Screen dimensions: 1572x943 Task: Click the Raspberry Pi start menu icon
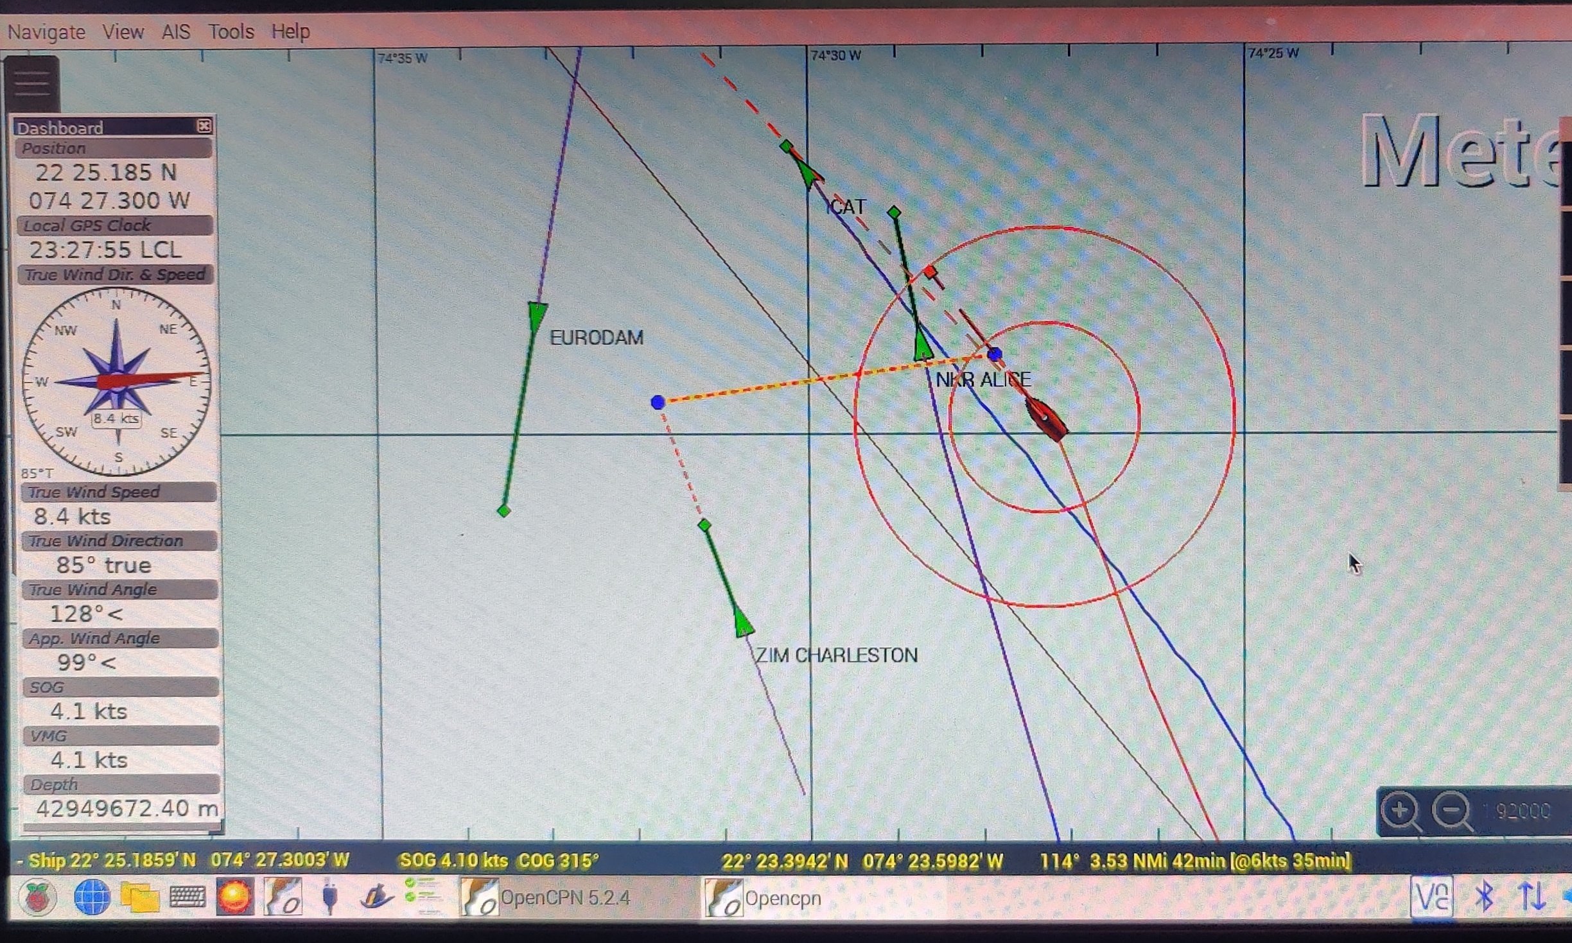pos(39,897)
